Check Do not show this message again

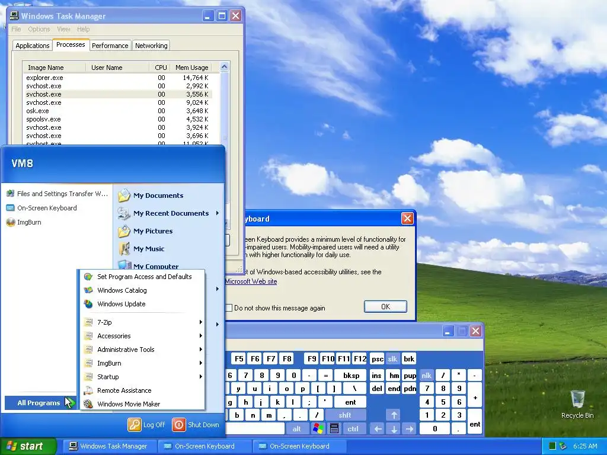(x=229, y=308)
